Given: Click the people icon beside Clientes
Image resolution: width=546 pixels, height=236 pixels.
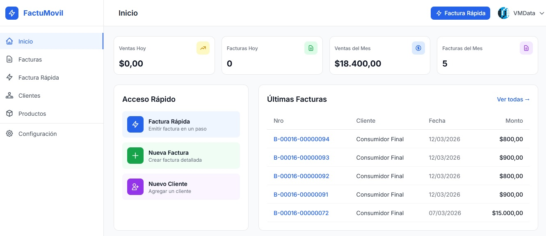Looking at the screenshot, I should pyautogui.click(x=9, y=96).
